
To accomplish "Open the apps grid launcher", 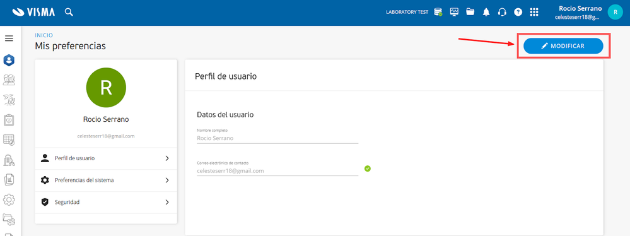I will coord(534,12).
